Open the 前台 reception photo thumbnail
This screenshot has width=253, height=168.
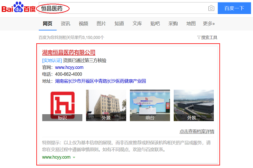coord(150,105)
